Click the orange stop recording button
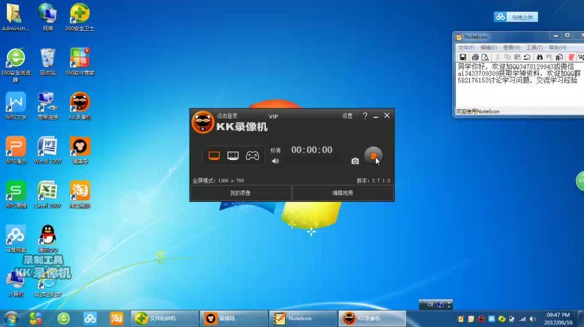This screenshot has height=327, width=584. tap(373, 156)
